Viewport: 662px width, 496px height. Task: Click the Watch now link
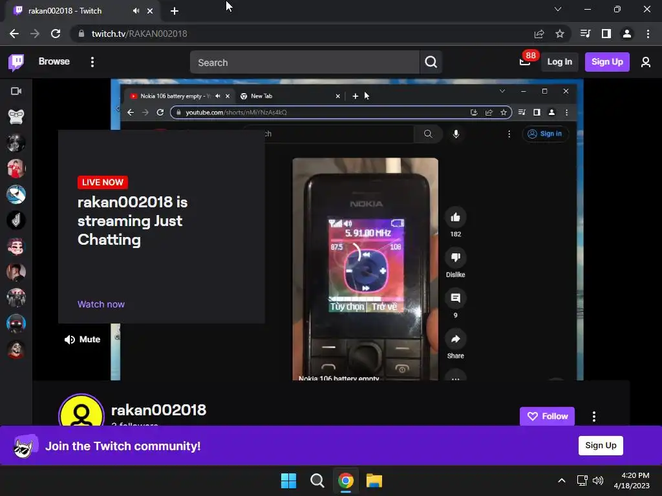pos(101,305)
